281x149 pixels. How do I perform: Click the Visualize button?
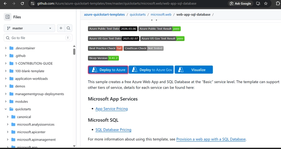point(194,70)
